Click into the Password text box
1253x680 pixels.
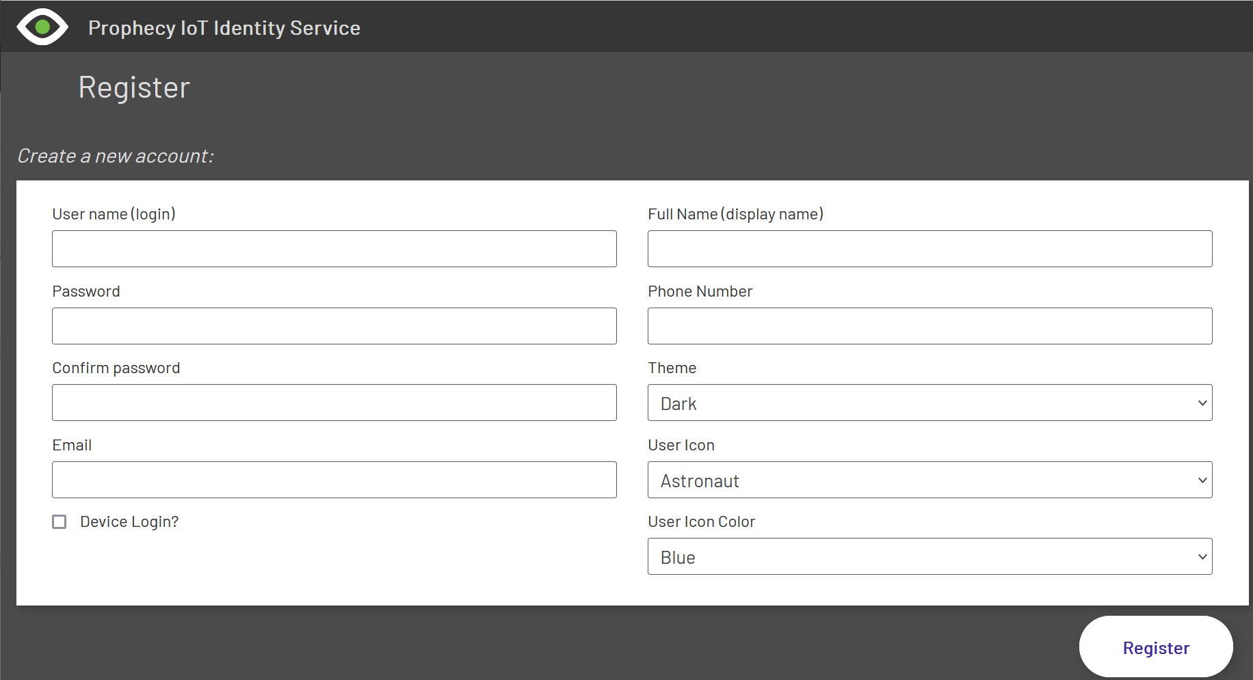point(334,326)
